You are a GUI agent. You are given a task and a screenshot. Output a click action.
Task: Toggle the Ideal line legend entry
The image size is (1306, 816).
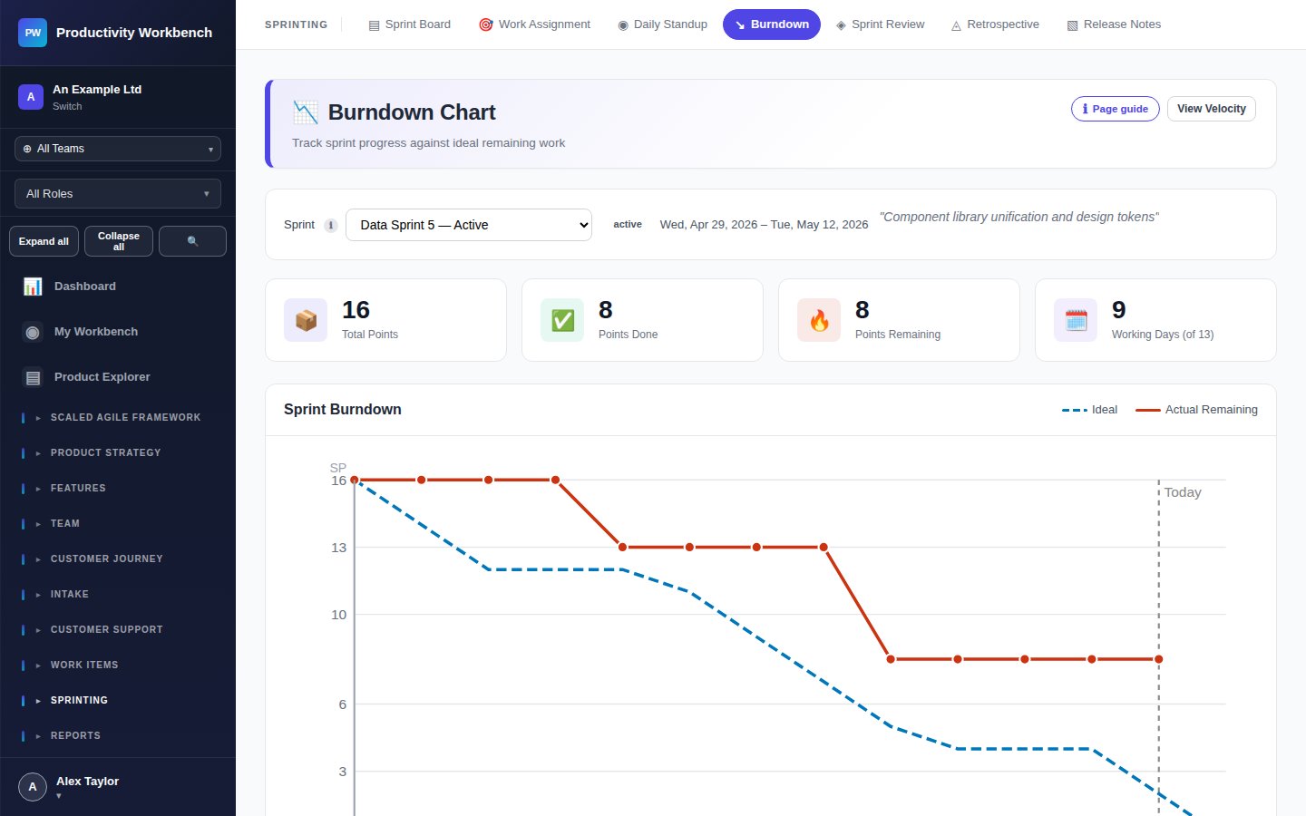click(1089, 410)
